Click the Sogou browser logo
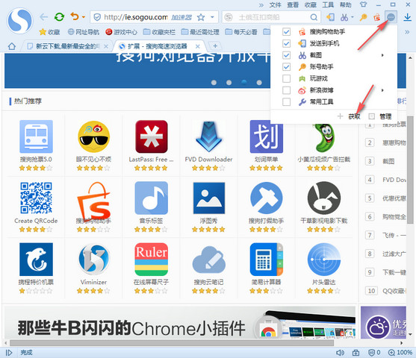Viewport: 416px width, 358px height. 20,21
